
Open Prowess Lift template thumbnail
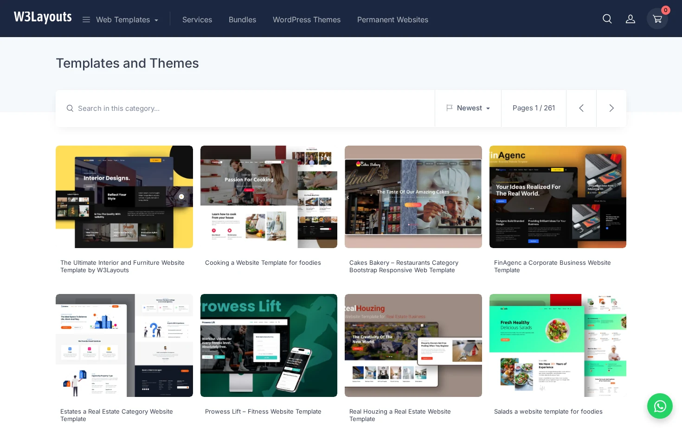point(269,345)
